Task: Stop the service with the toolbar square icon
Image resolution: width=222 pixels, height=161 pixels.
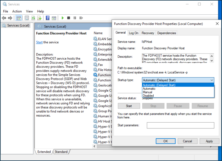Action: coord(69,18)
